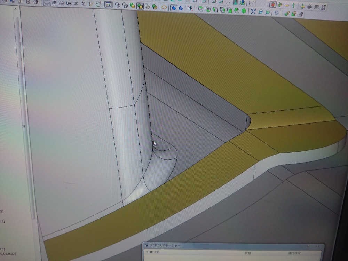The width and height of the screenshot is (348, 261).
Task: Select the fourth green cube view icon
Action: pos(222,10)
